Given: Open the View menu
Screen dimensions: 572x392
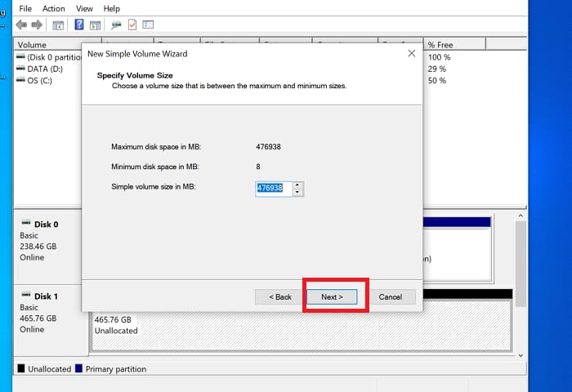Looking at the screenshot, I should pos(84,8).
